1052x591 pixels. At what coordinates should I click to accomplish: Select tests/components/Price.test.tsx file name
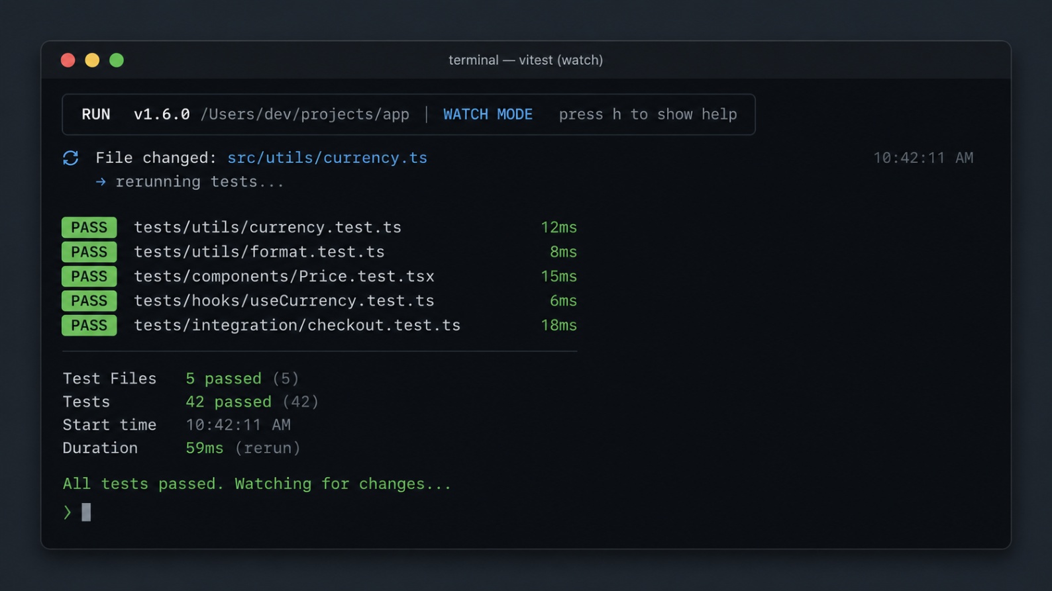pyautogui.click(x=284, y=276)
